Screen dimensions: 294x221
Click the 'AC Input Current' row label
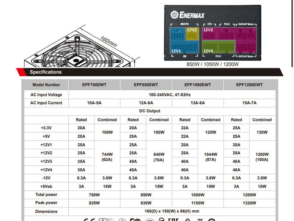click(x=46, y=103)
